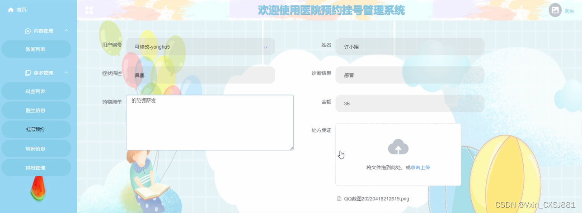Click the 内容管理 menu header text
582x213 pixels.
(43, 31)
